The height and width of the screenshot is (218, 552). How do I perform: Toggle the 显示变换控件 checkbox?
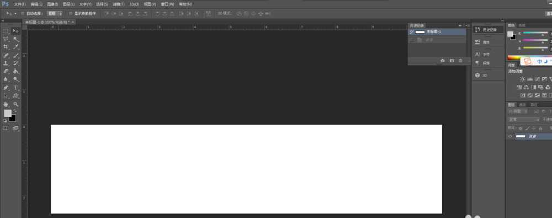(71, 13)
